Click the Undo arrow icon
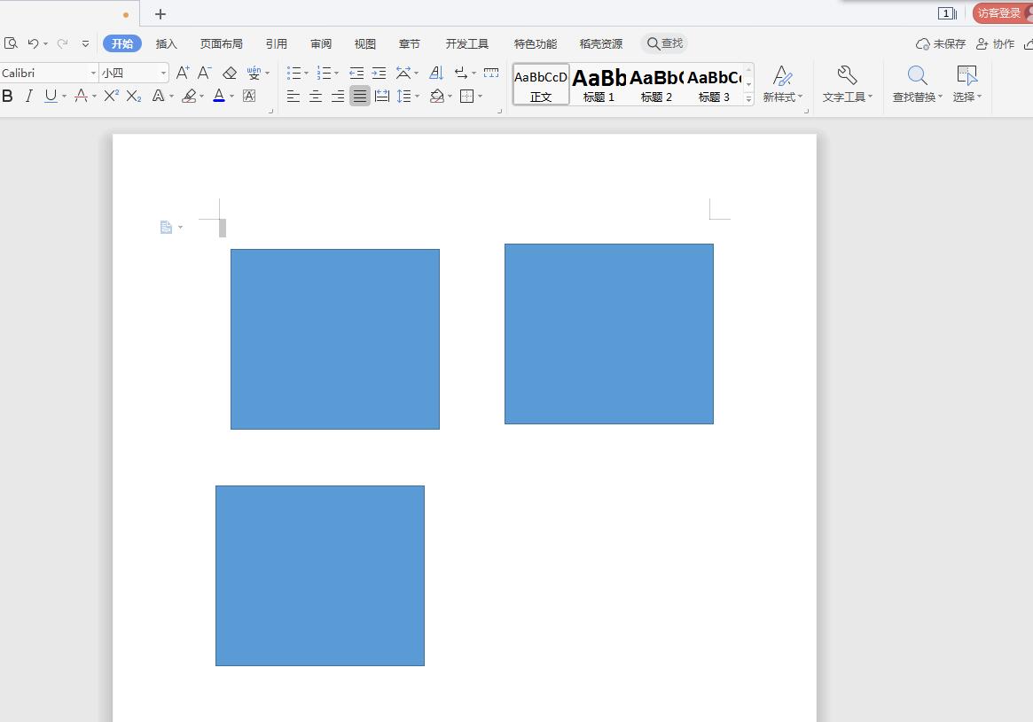This screenshot has height=722, width=1033. coord(33,43)
